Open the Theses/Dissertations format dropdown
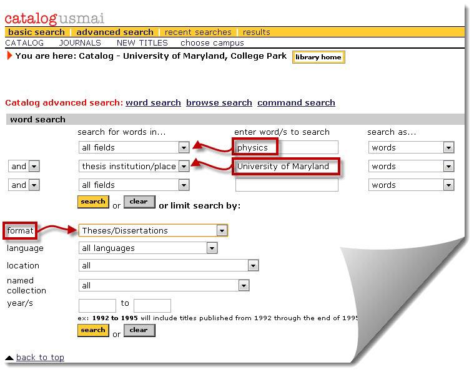Screen dimensions: 474x372 pos(153,230)
